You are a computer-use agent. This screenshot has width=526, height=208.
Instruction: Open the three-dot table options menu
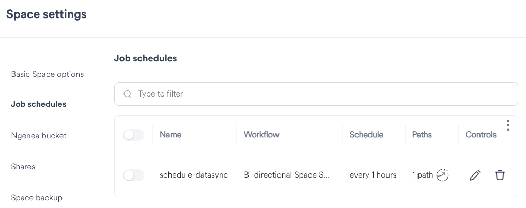click(x=508, y=125)
